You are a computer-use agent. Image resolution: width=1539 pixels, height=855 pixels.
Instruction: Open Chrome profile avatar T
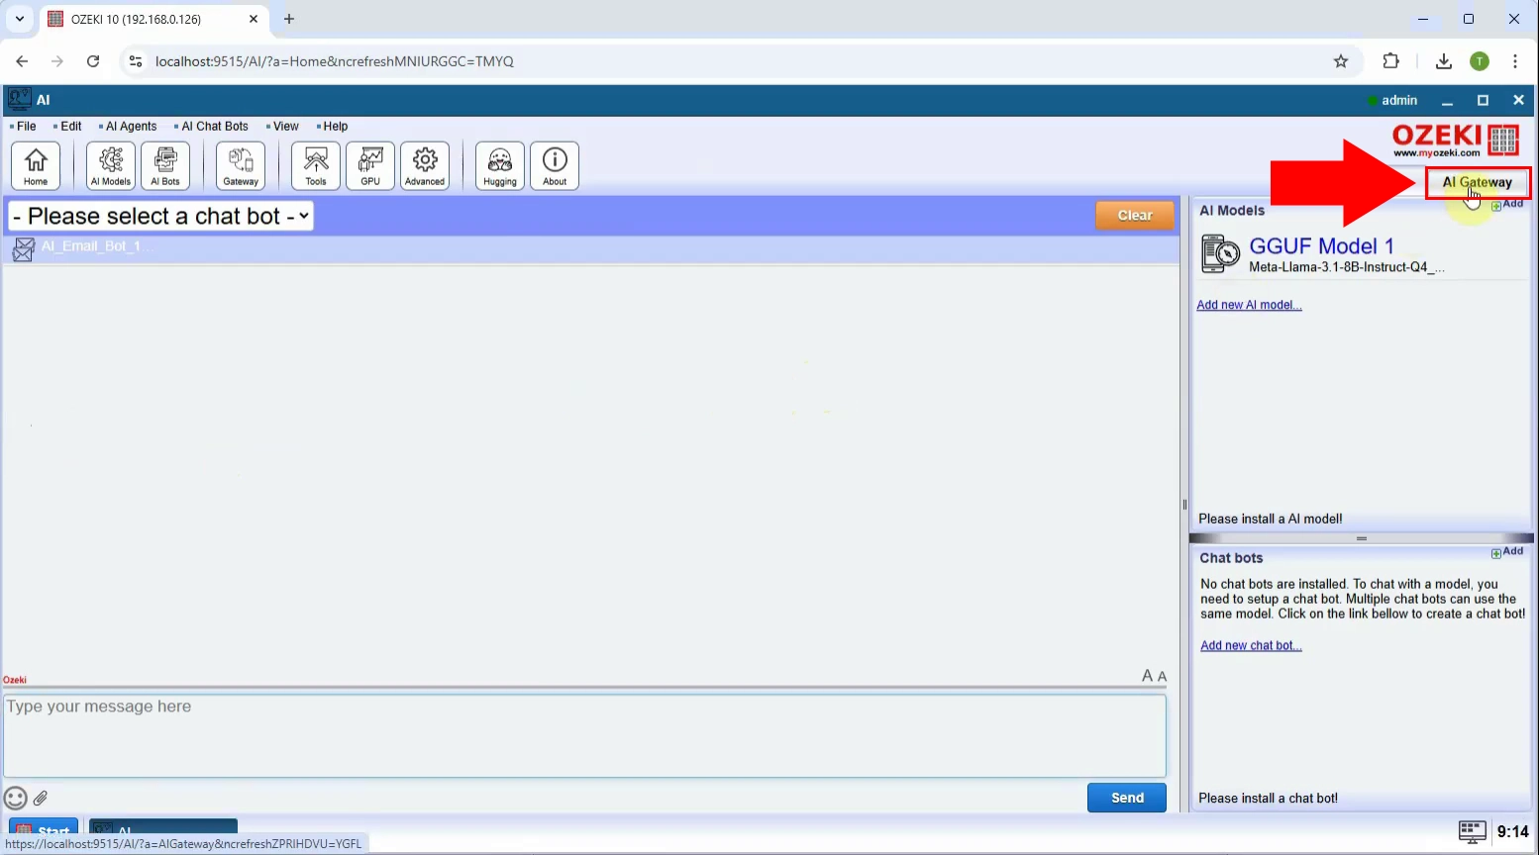pyautogui.click(x=1480, y=61)
